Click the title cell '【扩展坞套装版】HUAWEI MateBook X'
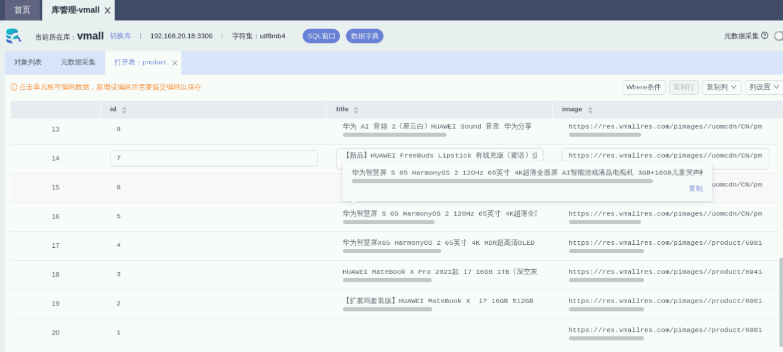The width and height of the screenshot is (783, 352). point(438,301)
